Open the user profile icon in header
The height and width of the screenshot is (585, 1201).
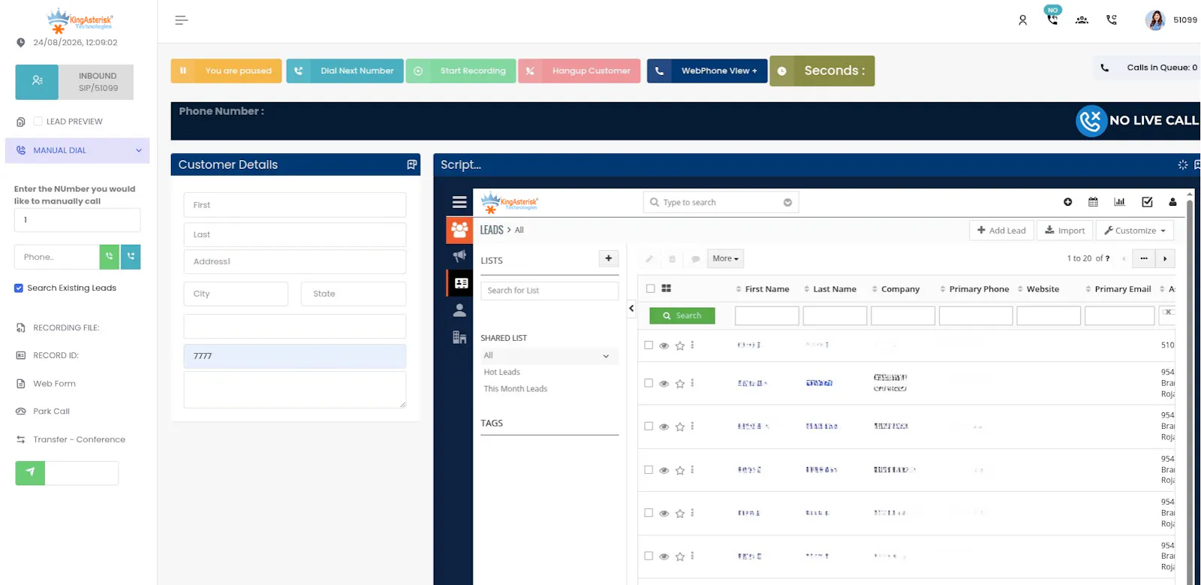(x=1022, y=20)
